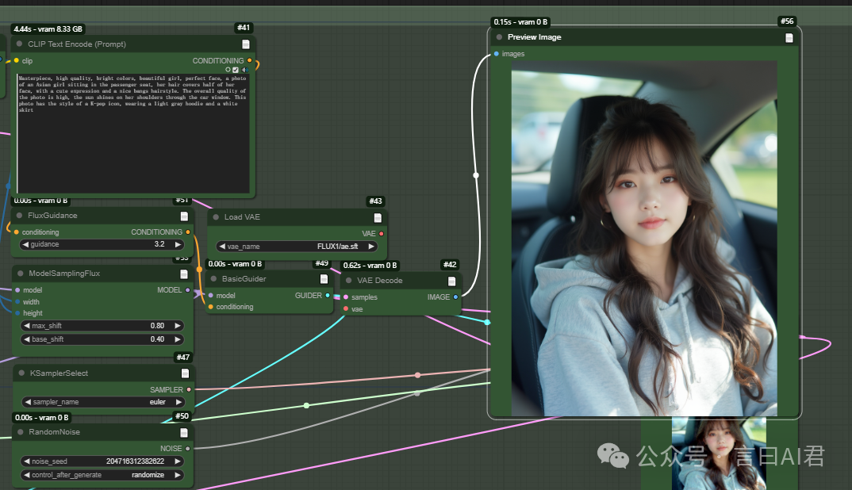Click the note icon on KSamplerSelect node

click(x=185, y=373)
